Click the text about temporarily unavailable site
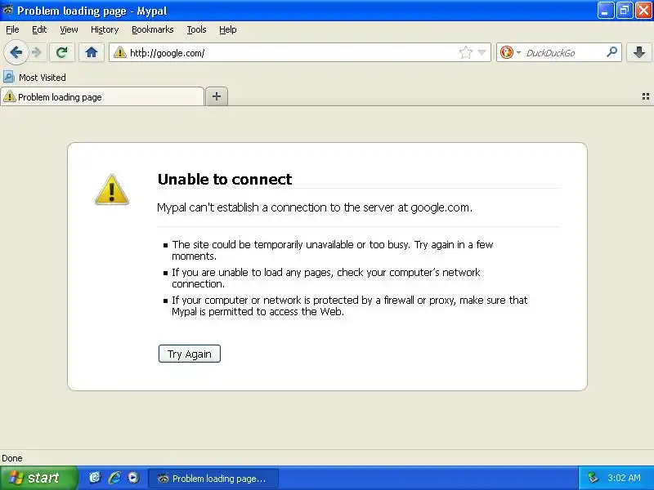 point(333,250)
